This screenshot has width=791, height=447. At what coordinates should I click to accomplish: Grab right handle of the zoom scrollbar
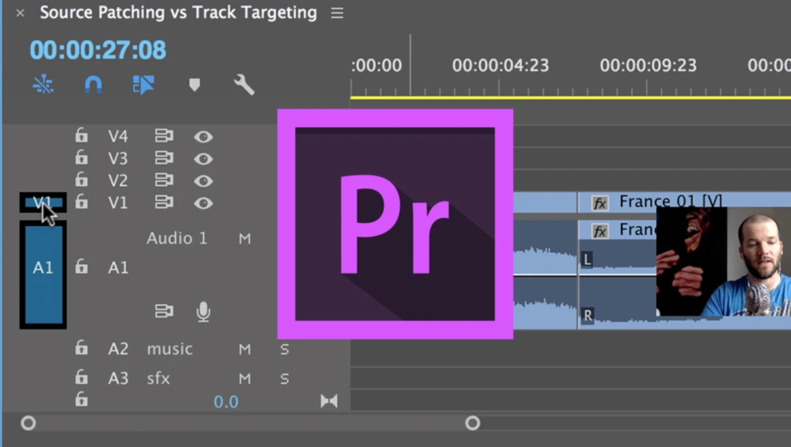tap(473, 423)
